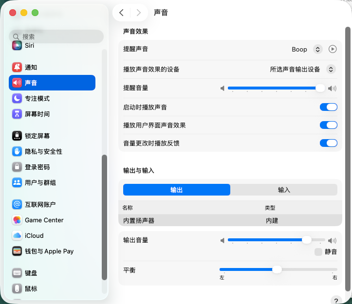Switch to the 输入 tab
The image size is (352, 304).
click(x=284, y=190)
